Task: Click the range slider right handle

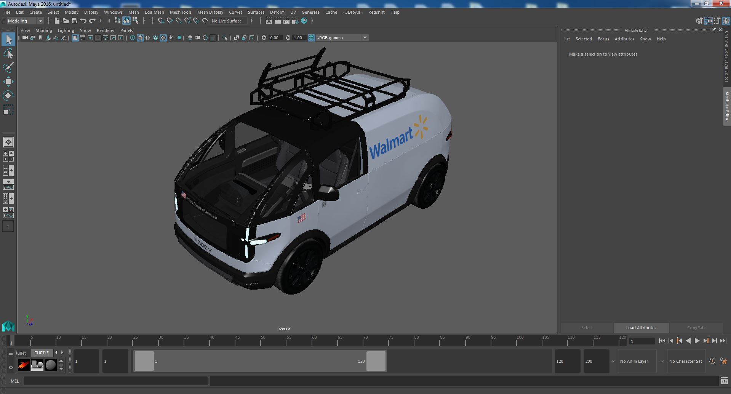Action: point(376,361)
